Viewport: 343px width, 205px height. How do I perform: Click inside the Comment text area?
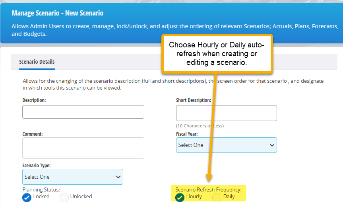(x=83, y=148)
